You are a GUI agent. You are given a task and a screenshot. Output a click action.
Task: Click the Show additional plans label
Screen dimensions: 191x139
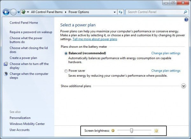coord(76,86)
